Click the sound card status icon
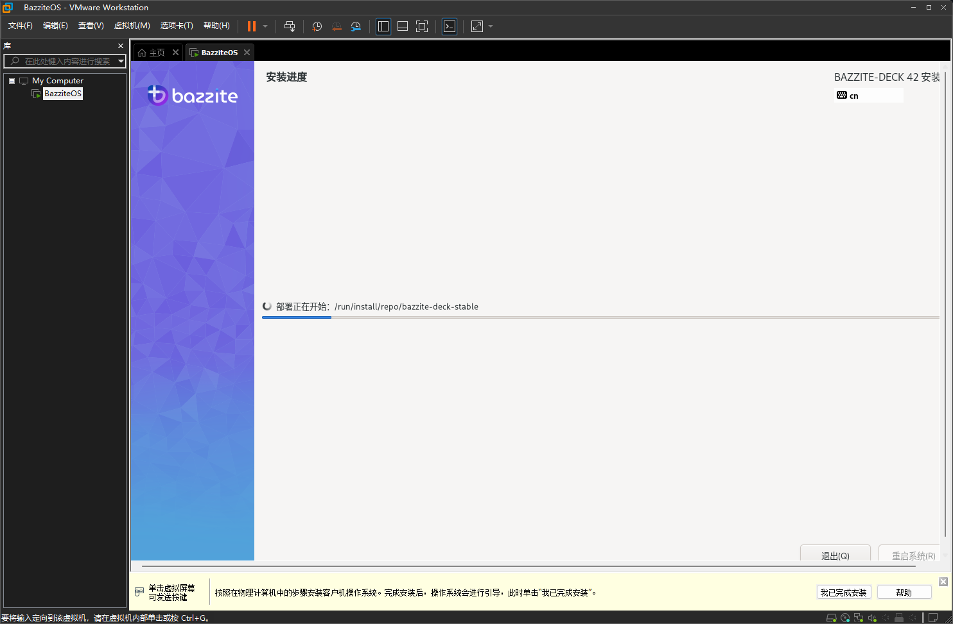Screen dimensions: 953x624 tap(872, 618)
